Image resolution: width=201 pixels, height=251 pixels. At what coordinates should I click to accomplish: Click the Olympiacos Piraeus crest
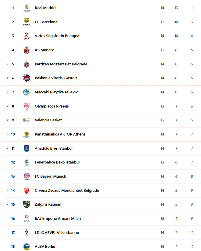(26, 106)
